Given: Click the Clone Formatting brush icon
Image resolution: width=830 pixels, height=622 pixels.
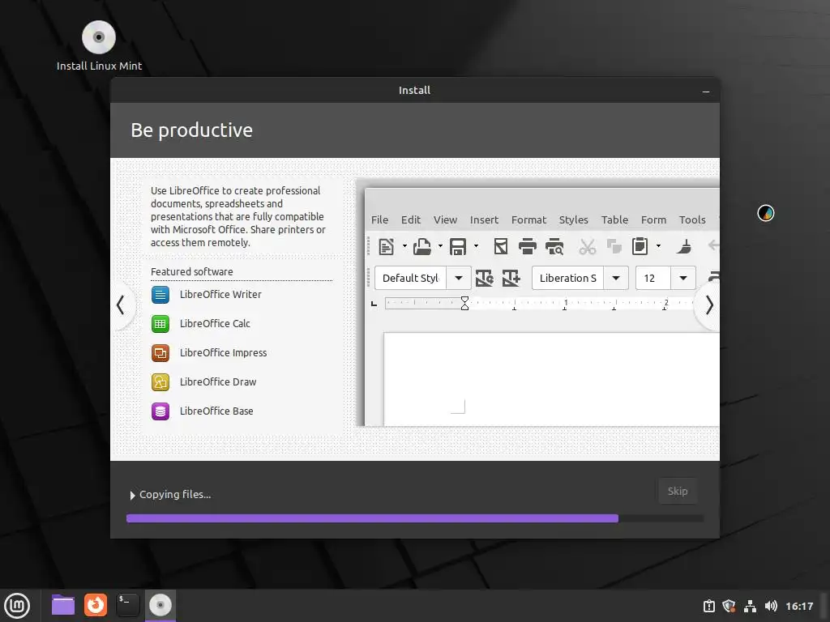Looking at the screenshot, I should 684,246.
